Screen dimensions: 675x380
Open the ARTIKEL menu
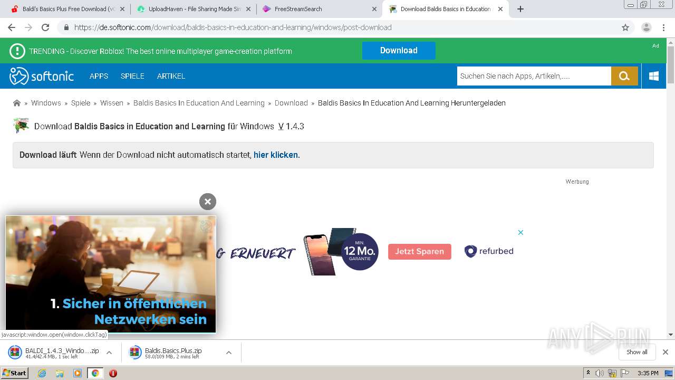[171, 76]
